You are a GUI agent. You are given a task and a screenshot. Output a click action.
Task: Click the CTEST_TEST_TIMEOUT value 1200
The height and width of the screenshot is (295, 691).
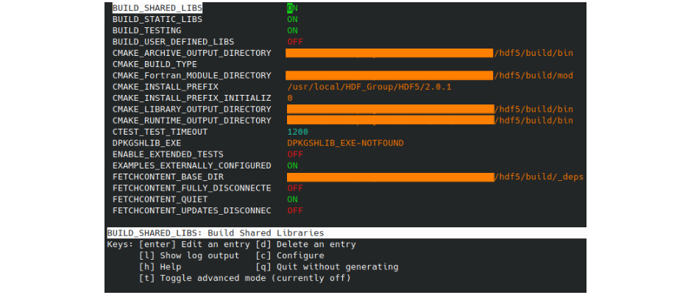tap(298, 132)
